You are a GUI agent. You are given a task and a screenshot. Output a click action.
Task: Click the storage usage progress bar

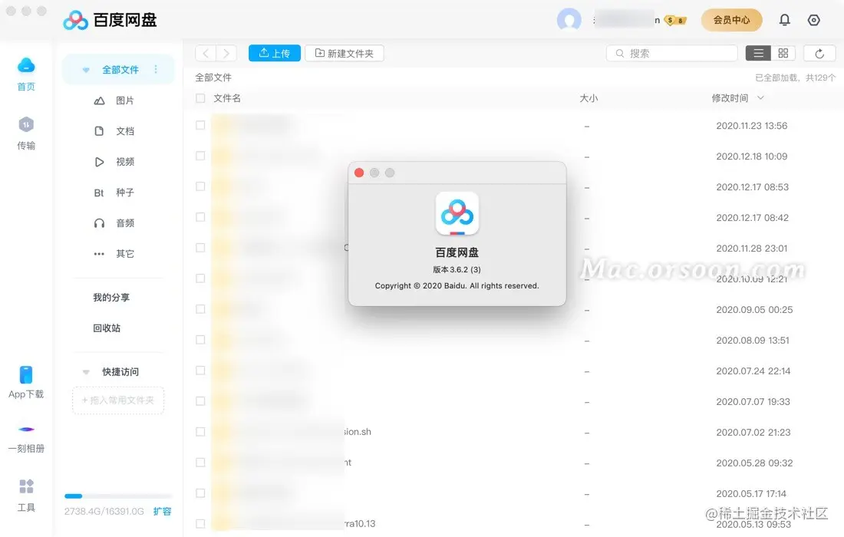point(118,496)
